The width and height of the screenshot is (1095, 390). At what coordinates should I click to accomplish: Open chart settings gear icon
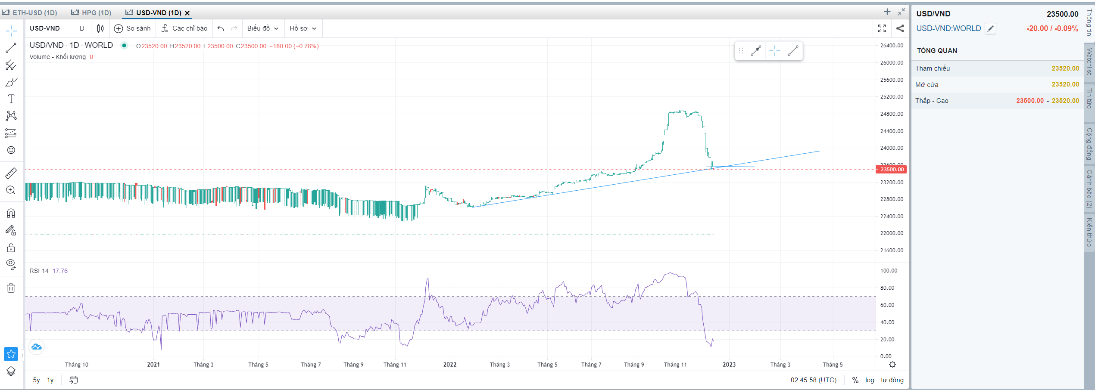(892, 365)
